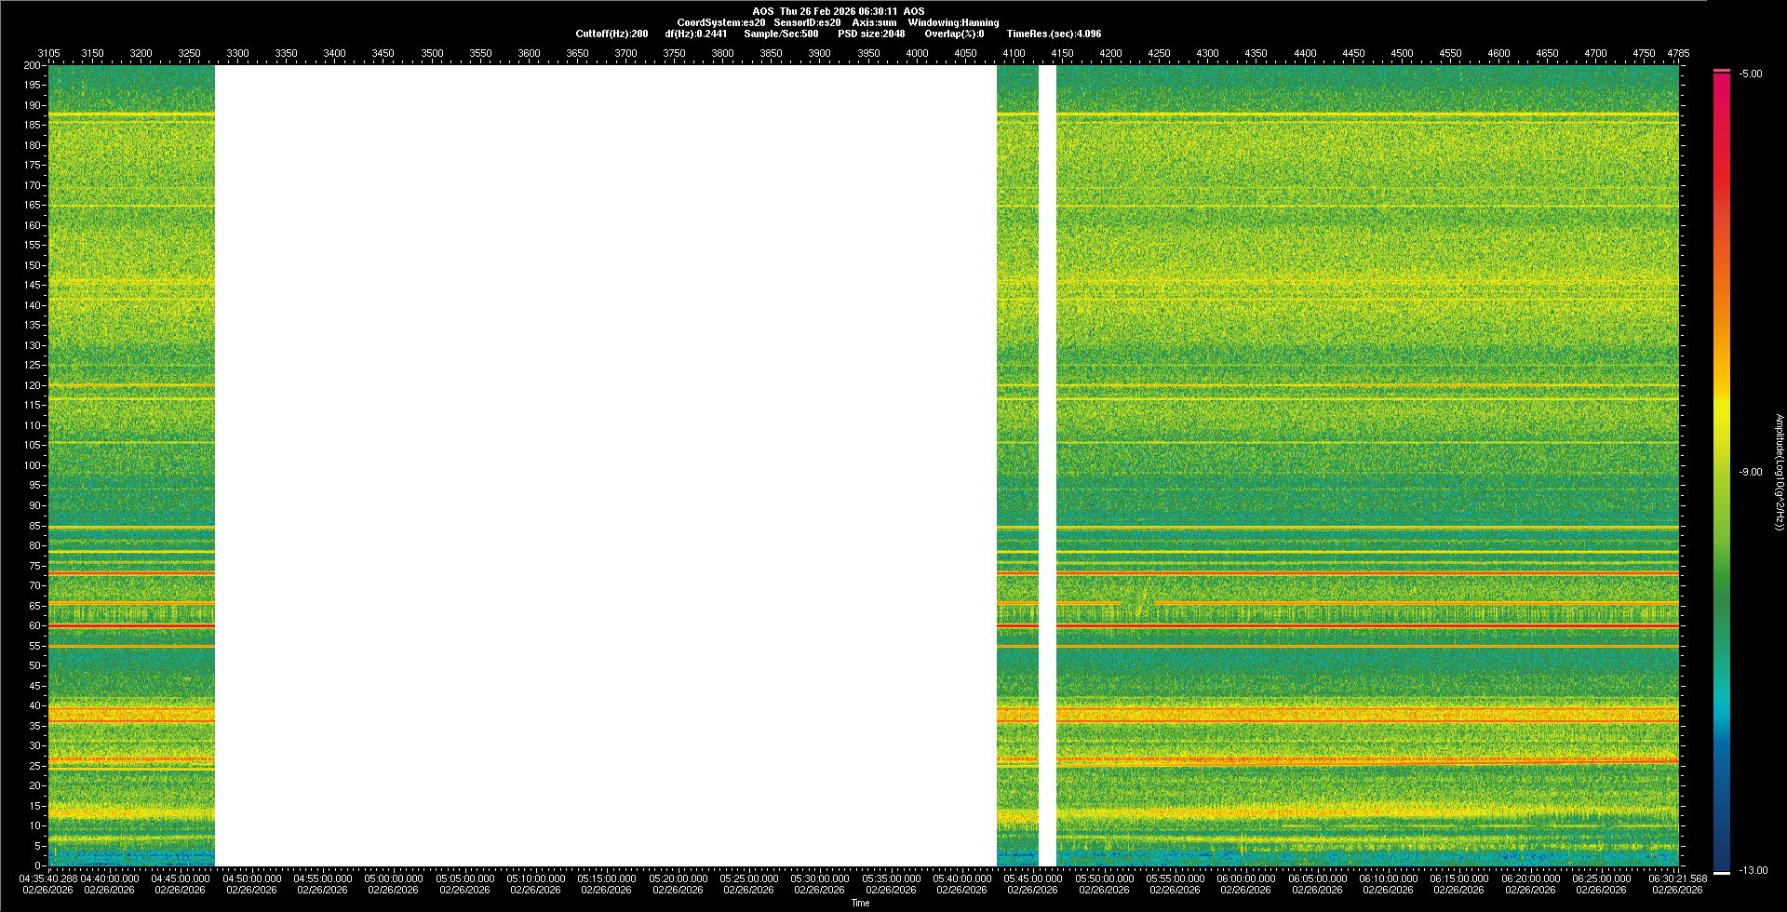This screenshot has width=1787, height=912.
Task: Click the -9.00 colorbar tick label
Action: [1750, 472]
